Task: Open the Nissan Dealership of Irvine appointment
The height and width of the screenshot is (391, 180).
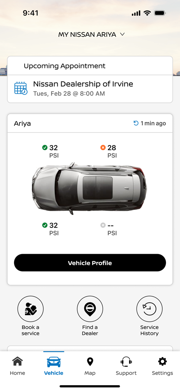Action: (90, 89)
